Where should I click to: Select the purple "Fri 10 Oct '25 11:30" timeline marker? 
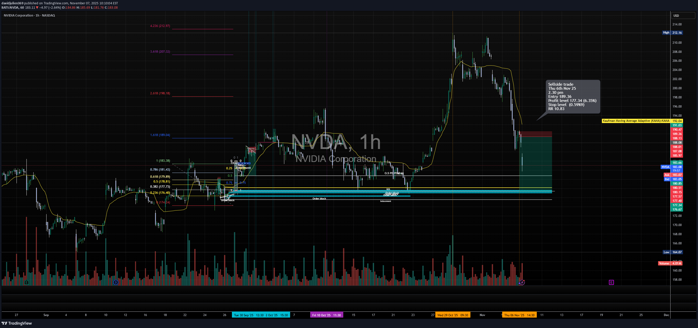tap(326, 315)
